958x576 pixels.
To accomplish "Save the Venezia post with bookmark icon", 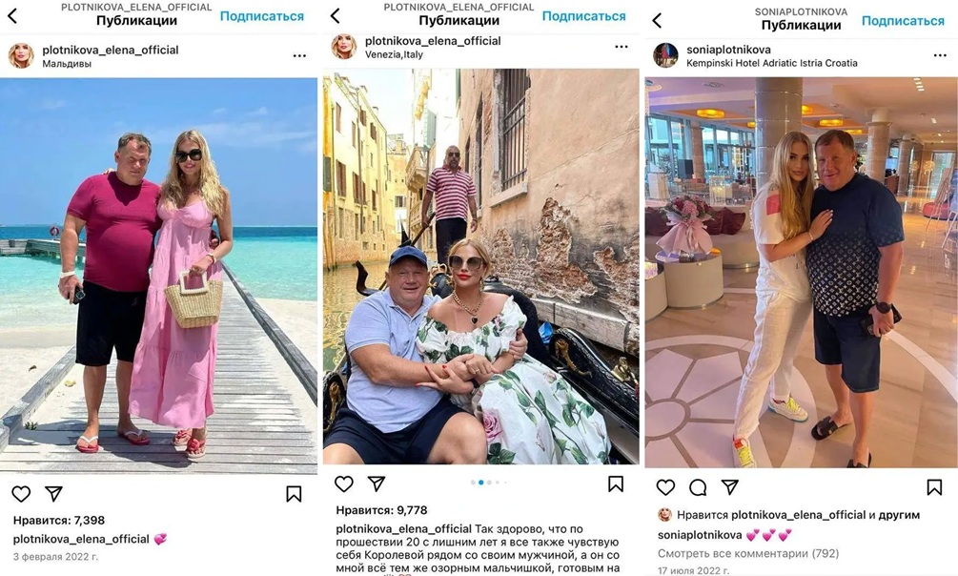I will (616, 484).
